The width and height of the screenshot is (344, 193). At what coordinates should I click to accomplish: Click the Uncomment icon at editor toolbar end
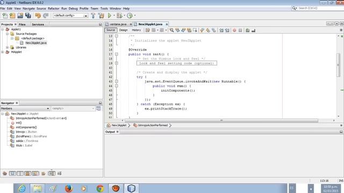click(253, 30)
